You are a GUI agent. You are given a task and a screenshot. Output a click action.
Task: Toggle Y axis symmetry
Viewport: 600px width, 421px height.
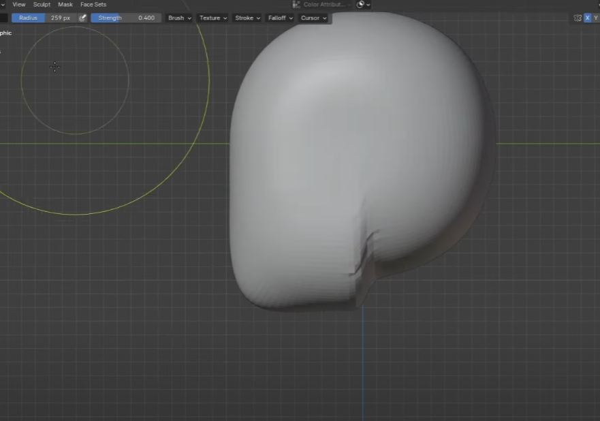(597, 18)
